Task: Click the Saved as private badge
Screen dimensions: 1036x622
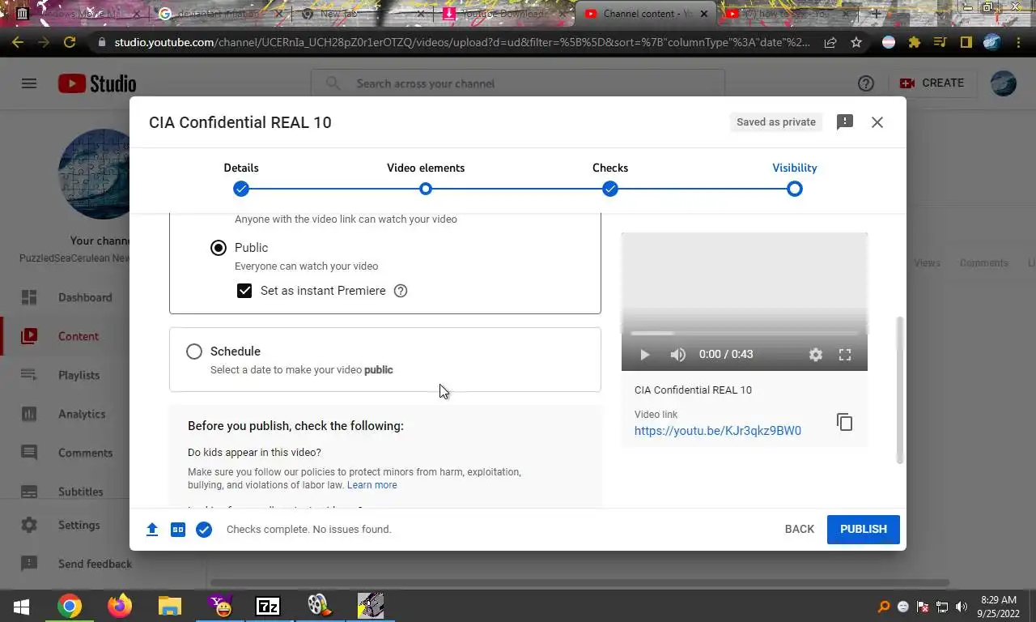Action: point(776,122)
